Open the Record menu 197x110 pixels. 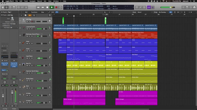tap(40, 1)
